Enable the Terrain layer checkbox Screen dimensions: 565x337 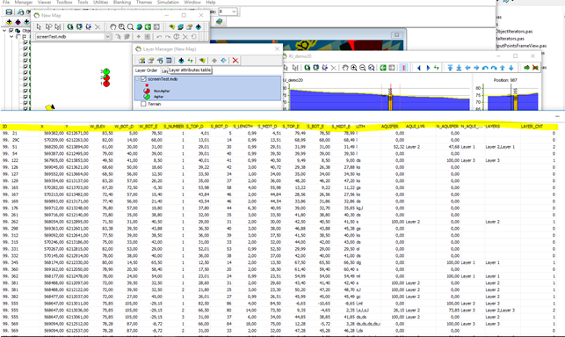tap(143, 104)
